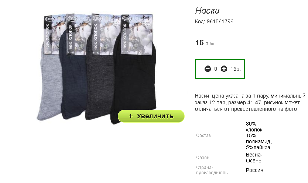Click the product description paragraph
The image size is (308, 183).
pos(250,102)
